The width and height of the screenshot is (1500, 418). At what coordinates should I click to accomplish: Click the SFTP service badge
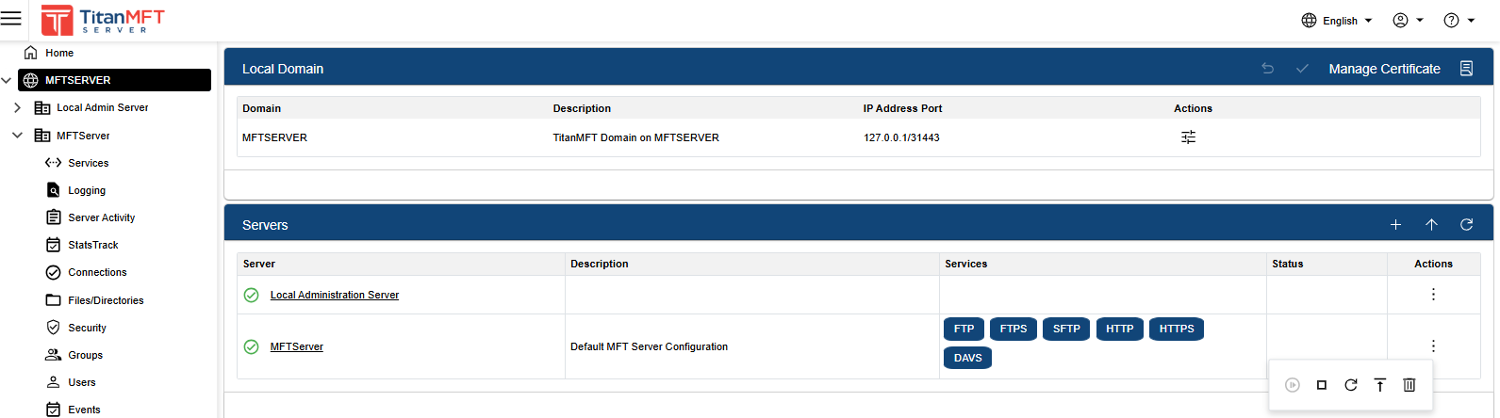1066,329
